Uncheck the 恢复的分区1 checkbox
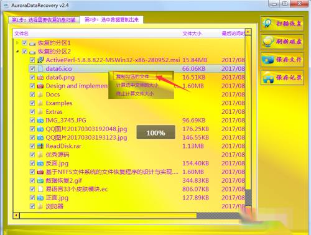 click(25, 43)
